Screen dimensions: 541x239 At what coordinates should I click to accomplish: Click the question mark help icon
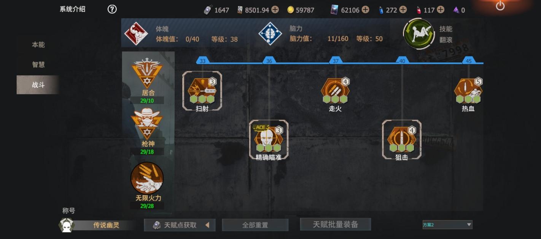tap(112, 9)
